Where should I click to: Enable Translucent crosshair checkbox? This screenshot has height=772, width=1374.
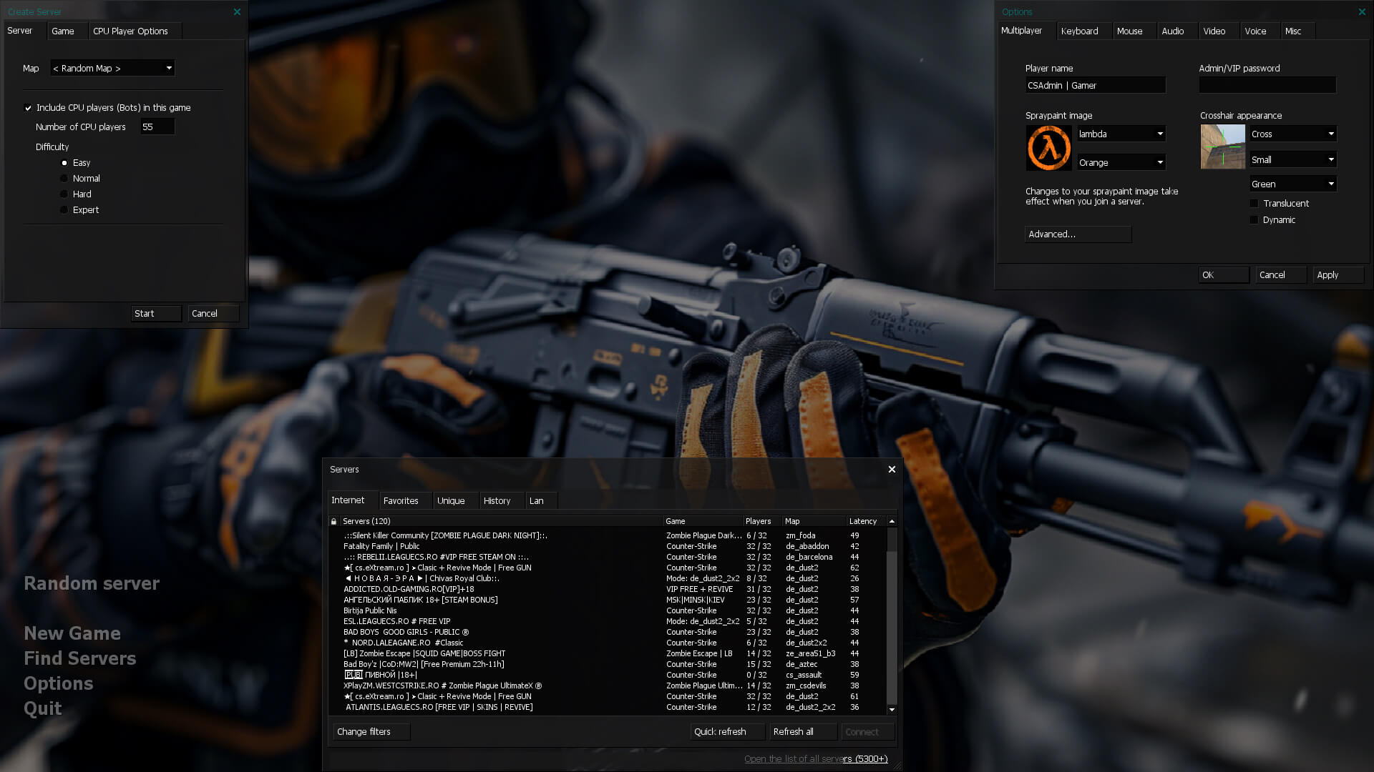[x=1254, y=204]
